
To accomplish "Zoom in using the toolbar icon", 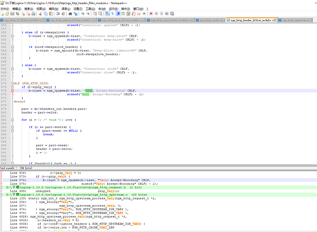I will 83,14.
